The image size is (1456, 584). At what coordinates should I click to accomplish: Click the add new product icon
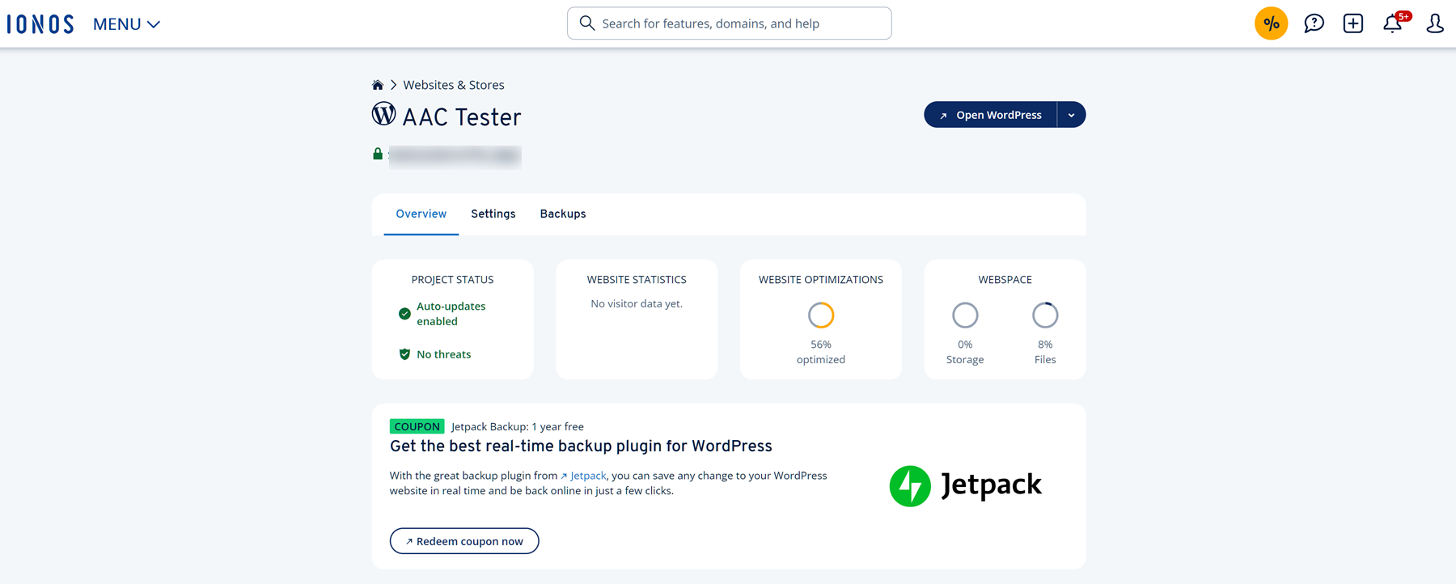point(1352,23)
